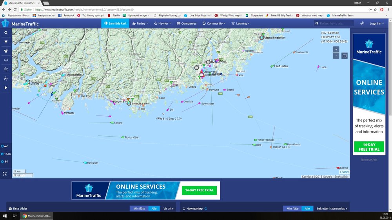
Task: Toggle Min flåte in Siste bilder panel
Action: (139, 209)
